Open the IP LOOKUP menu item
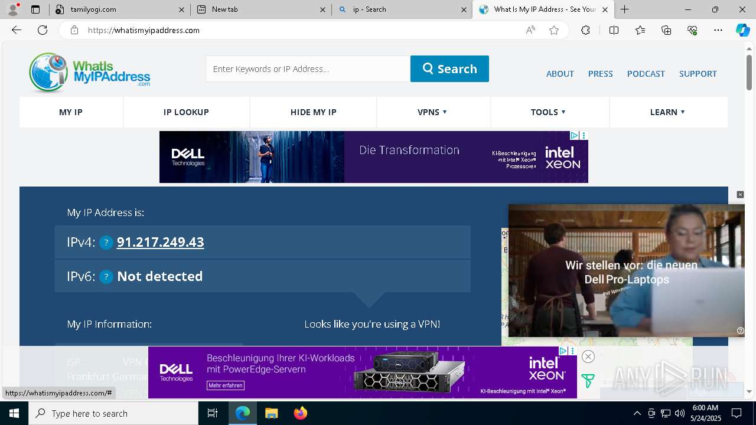 [186, 112]
